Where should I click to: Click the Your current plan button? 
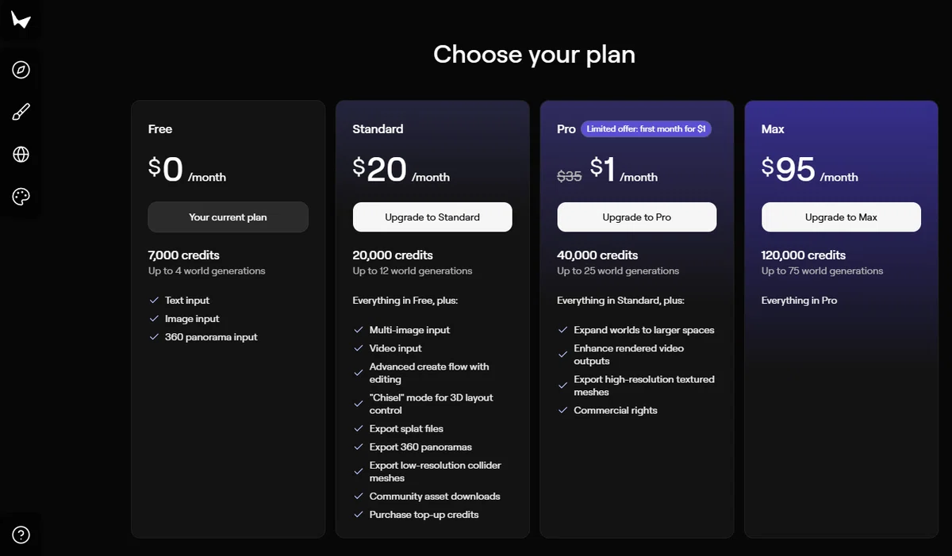pyautogui.click(x=228, y=217)
